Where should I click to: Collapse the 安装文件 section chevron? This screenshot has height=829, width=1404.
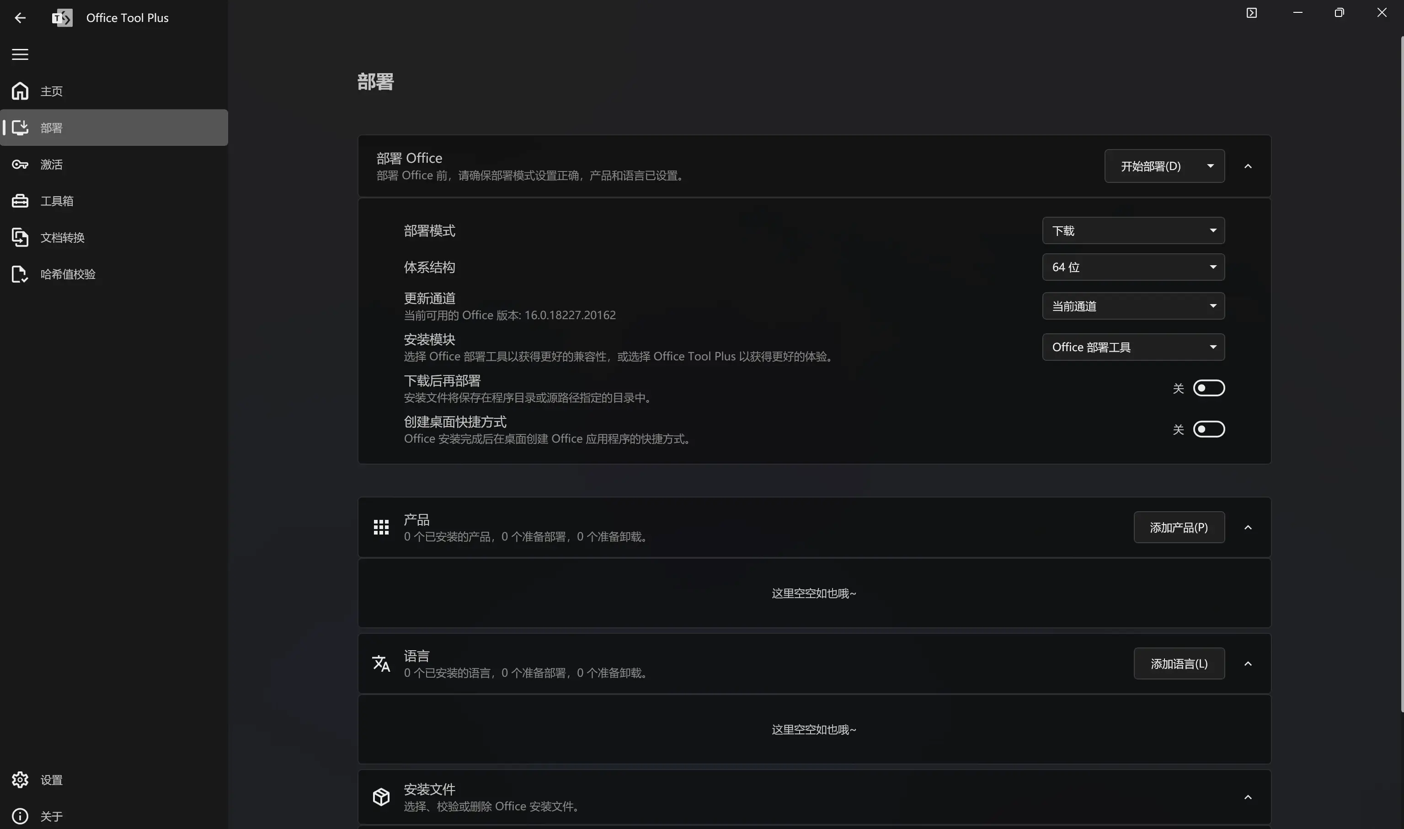tap(1248, 797)
